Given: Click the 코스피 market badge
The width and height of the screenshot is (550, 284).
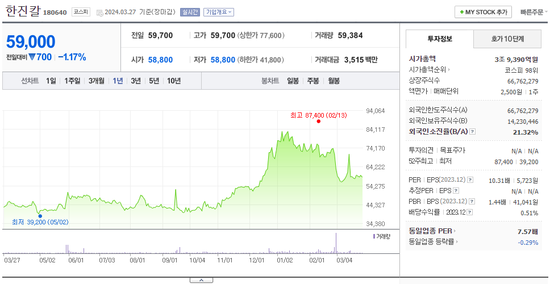Looking at the screenshot, I should pyautogui.click(x=81, y=12).
